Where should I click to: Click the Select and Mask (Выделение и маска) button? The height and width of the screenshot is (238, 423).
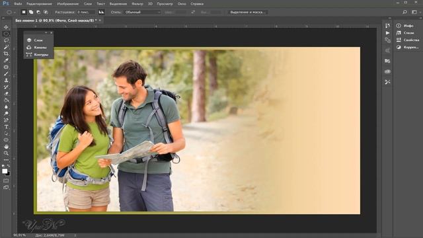(248, 12)
